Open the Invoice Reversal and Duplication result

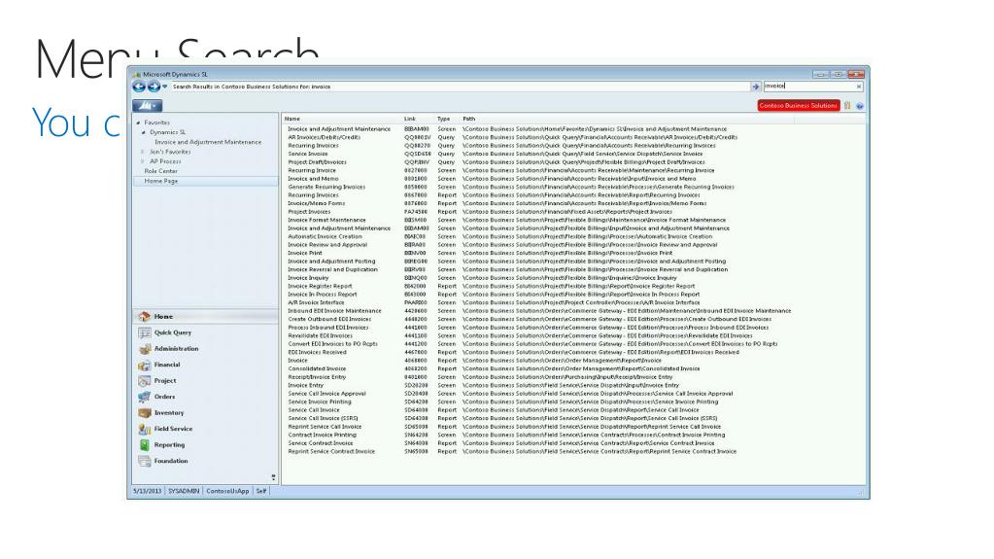(333, 269)
